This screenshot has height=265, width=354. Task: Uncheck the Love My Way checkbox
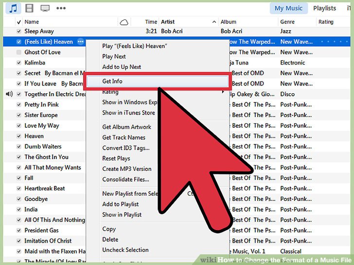[x=19, y=126]
